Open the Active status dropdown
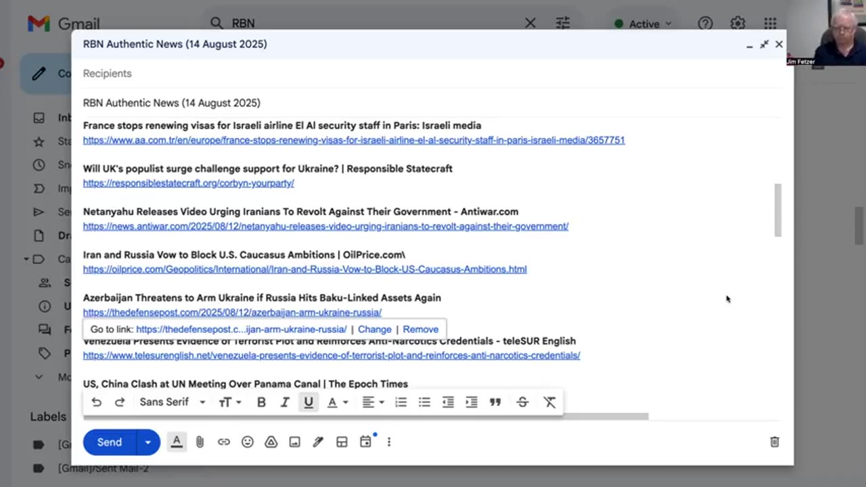 click(643, 24)
